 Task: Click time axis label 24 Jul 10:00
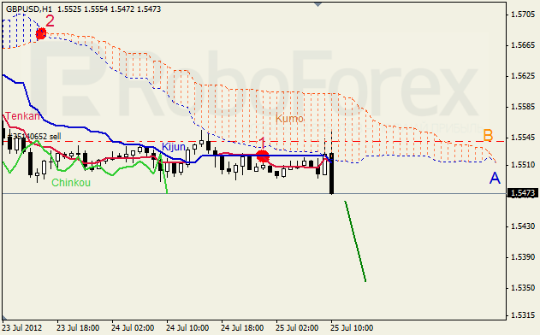[x=187, y=328]
